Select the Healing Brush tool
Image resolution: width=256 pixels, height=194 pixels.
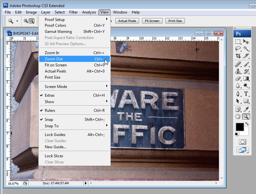238,64
